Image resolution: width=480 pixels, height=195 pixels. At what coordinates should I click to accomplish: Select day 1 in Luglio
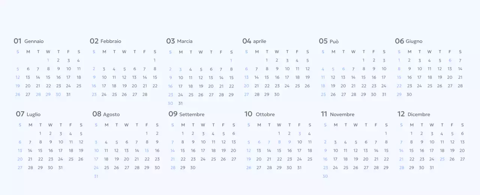[x=40, y=133]
